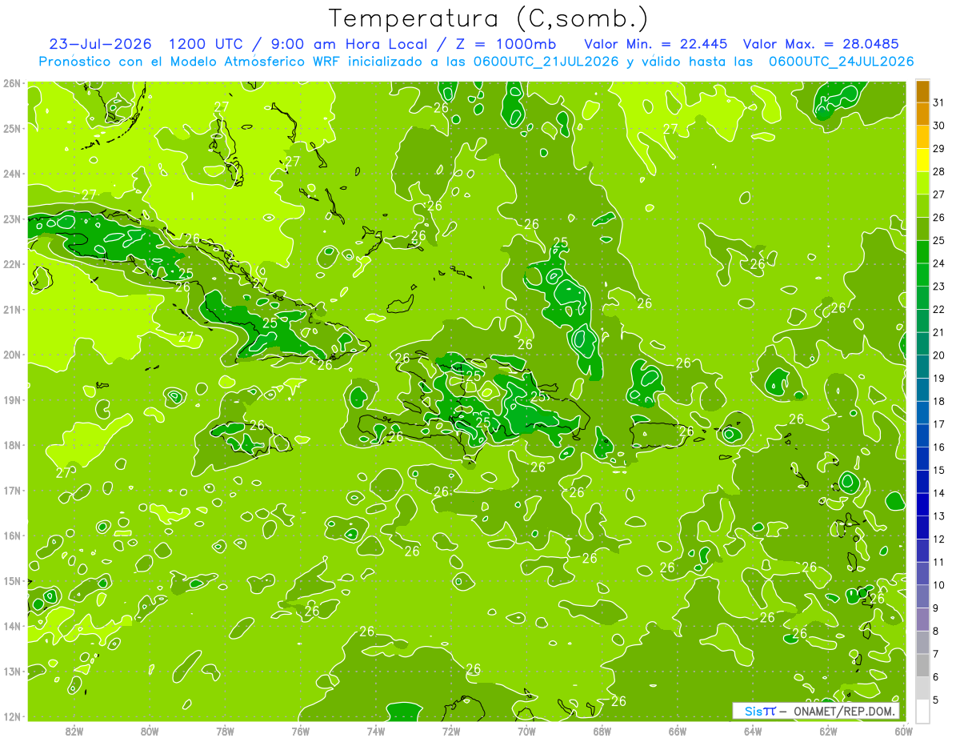Click longitude axis label 72W
The width and height of the screenshot is (960, 742).
(451, 730)
